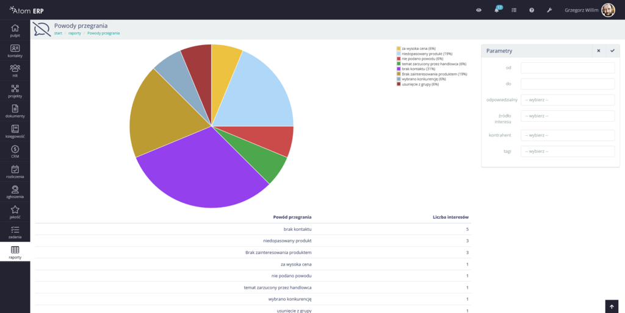The width and height of the screenshot is (625, 313).
Task: Expand the kontrahent dropdown
Action: 567,135
